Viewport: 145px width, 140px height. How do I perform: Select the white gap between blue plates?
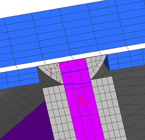point(72,58)
